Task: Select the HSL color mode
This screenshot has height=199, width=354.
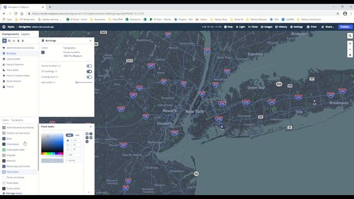Action: click(x=70, y=135)
